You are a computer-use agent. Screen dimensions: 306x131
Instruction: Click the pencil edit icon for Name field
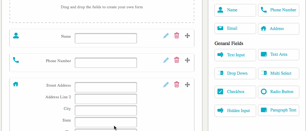click(166, 36)
